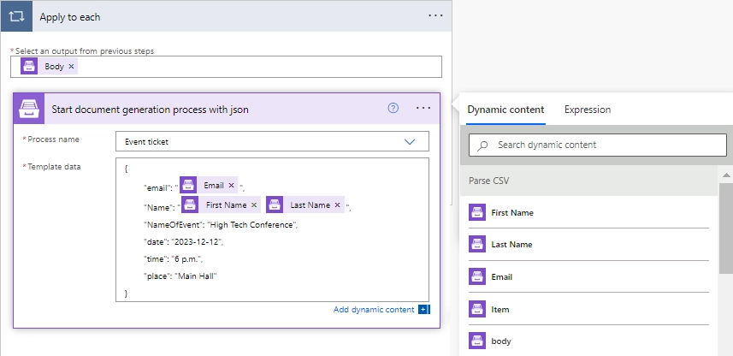Image resolution: width=733 pixels, height=356 pixels.
Task: Insert Email dynamic content
Action: click(501, 276)
